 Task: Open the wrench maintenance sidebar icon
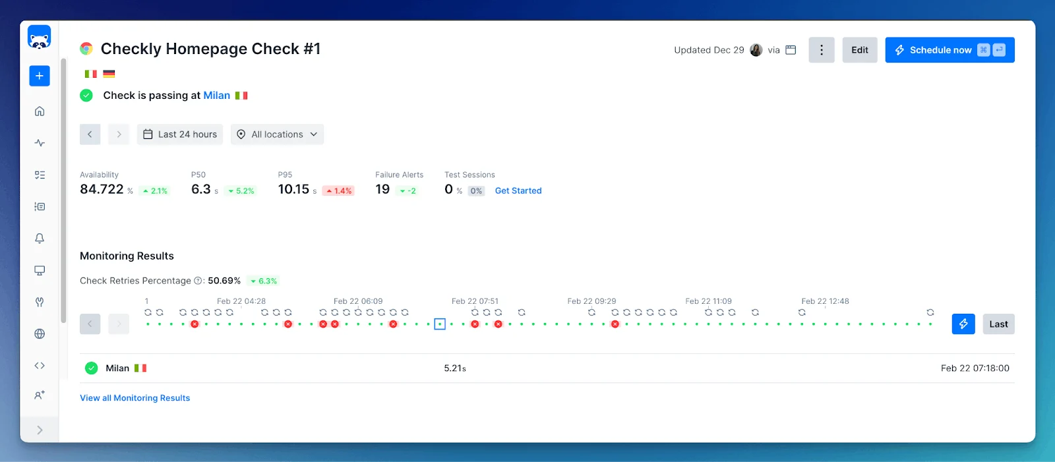pos(40,302)
